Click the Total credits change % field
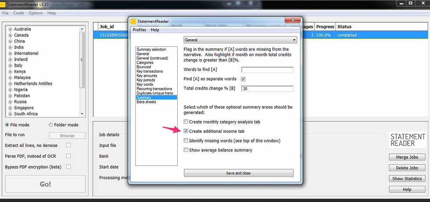 [x=267, y=89]
